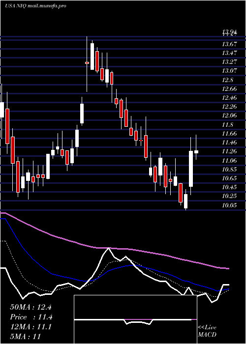Click the 12.46 price axis label
The image size is (246, 344).
pos(230,98)
